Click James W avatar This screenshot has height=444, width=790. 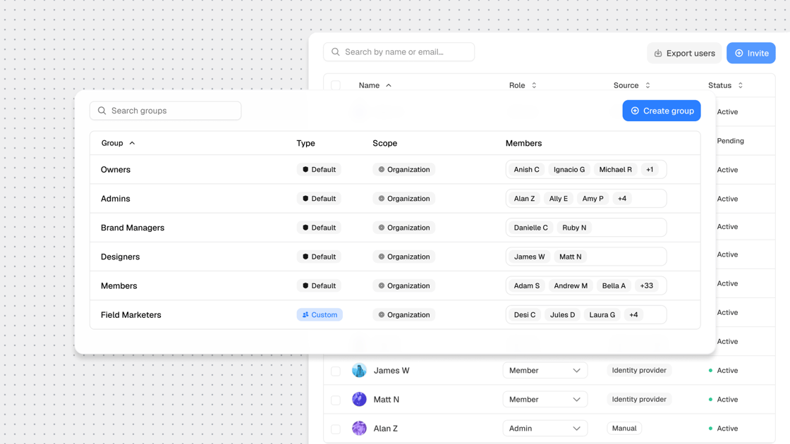pyautogui.click(x=359, y=371)
